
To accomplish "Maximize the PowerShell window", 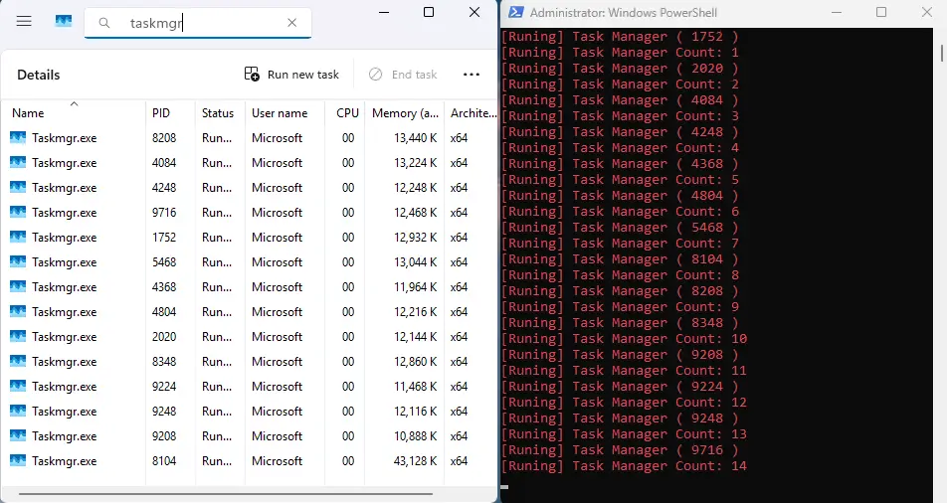I will [881, 12].
